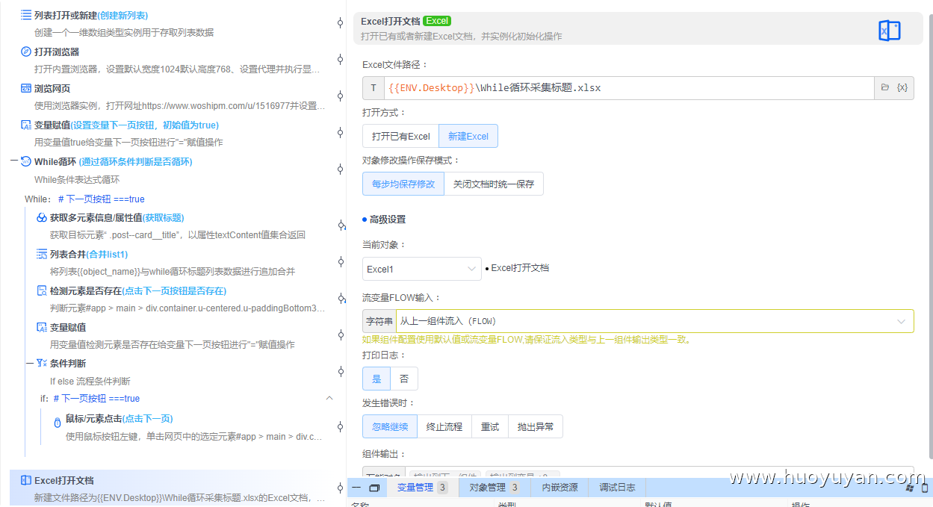Image resolution: width=933 pixels, height=507 pixels.
Task: Click the if: # 下一页按钮 ===true condition
Action: 90,399
